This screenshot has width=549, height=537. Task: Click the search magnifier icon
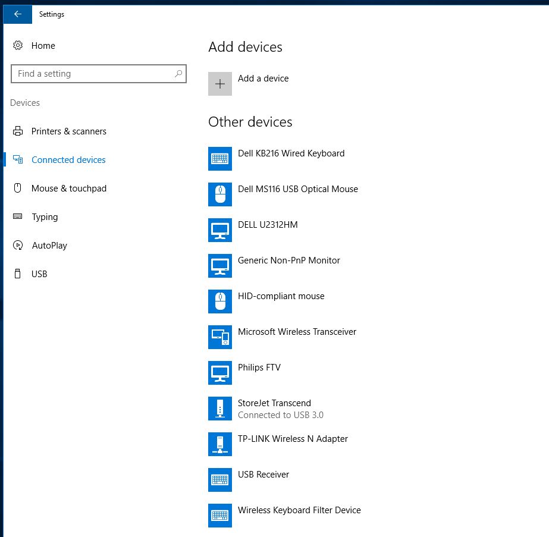(x=178, y=74)
